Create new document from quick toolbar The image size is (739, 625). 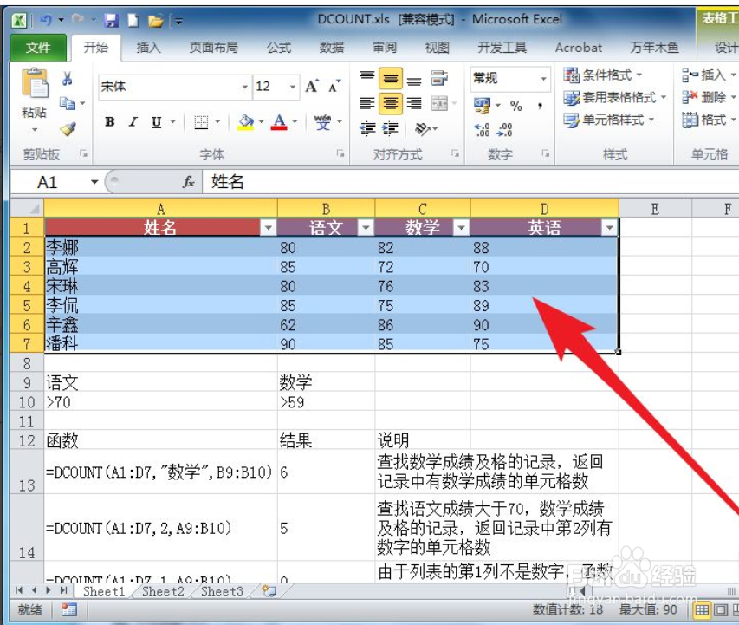[133, 20]
